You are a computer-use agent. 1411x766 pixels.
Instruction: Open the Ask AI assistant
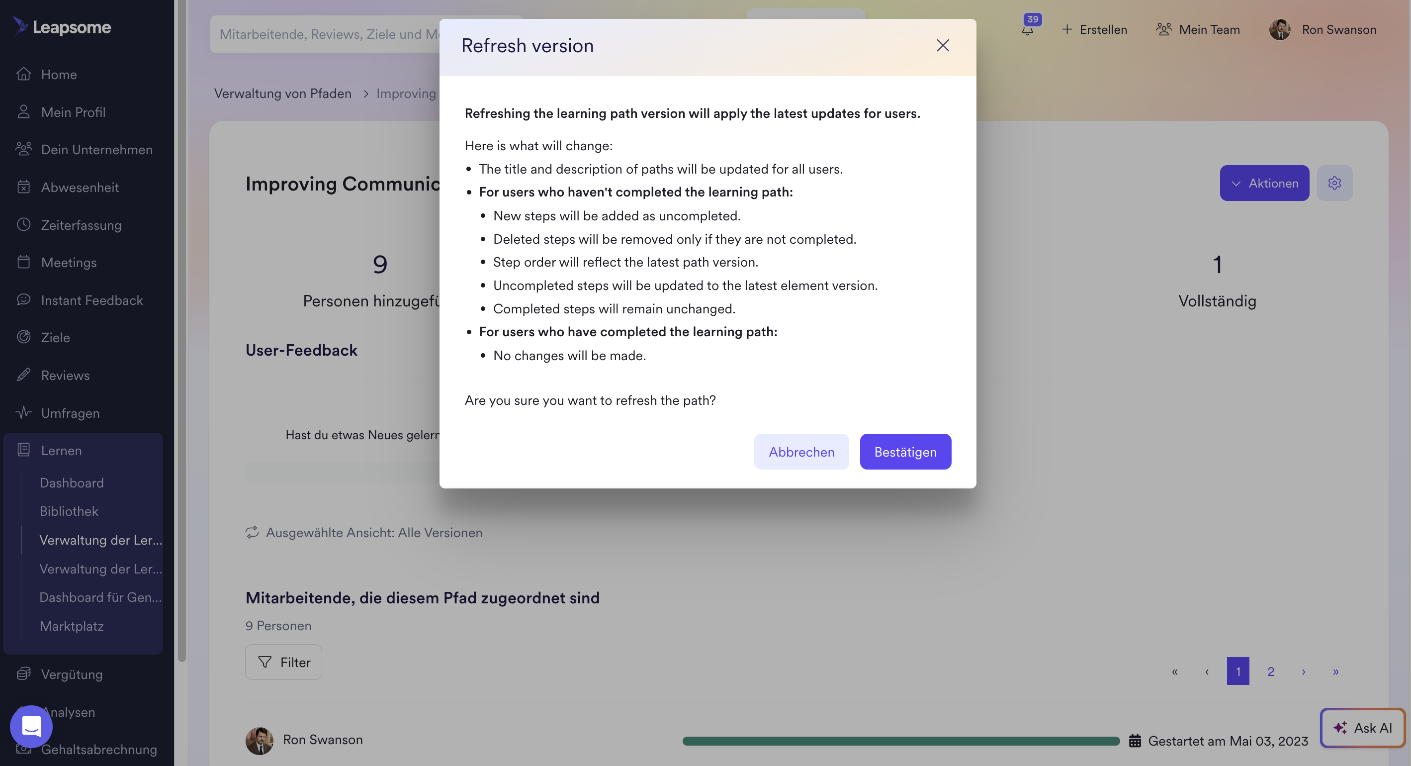tap(1363, 728)
